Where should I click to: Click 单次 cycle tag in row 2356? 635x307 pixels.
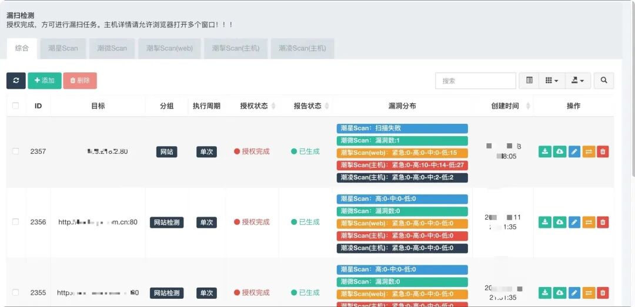(x=206, y=222)
